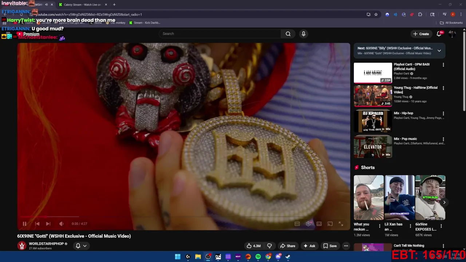Start voice search with the microphone

(303, 34)
